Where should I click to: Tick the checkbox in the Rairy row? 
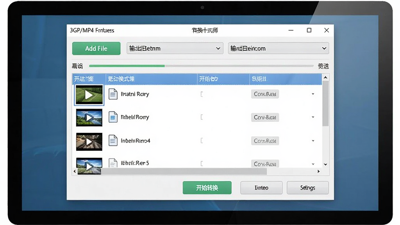point(202,95)
